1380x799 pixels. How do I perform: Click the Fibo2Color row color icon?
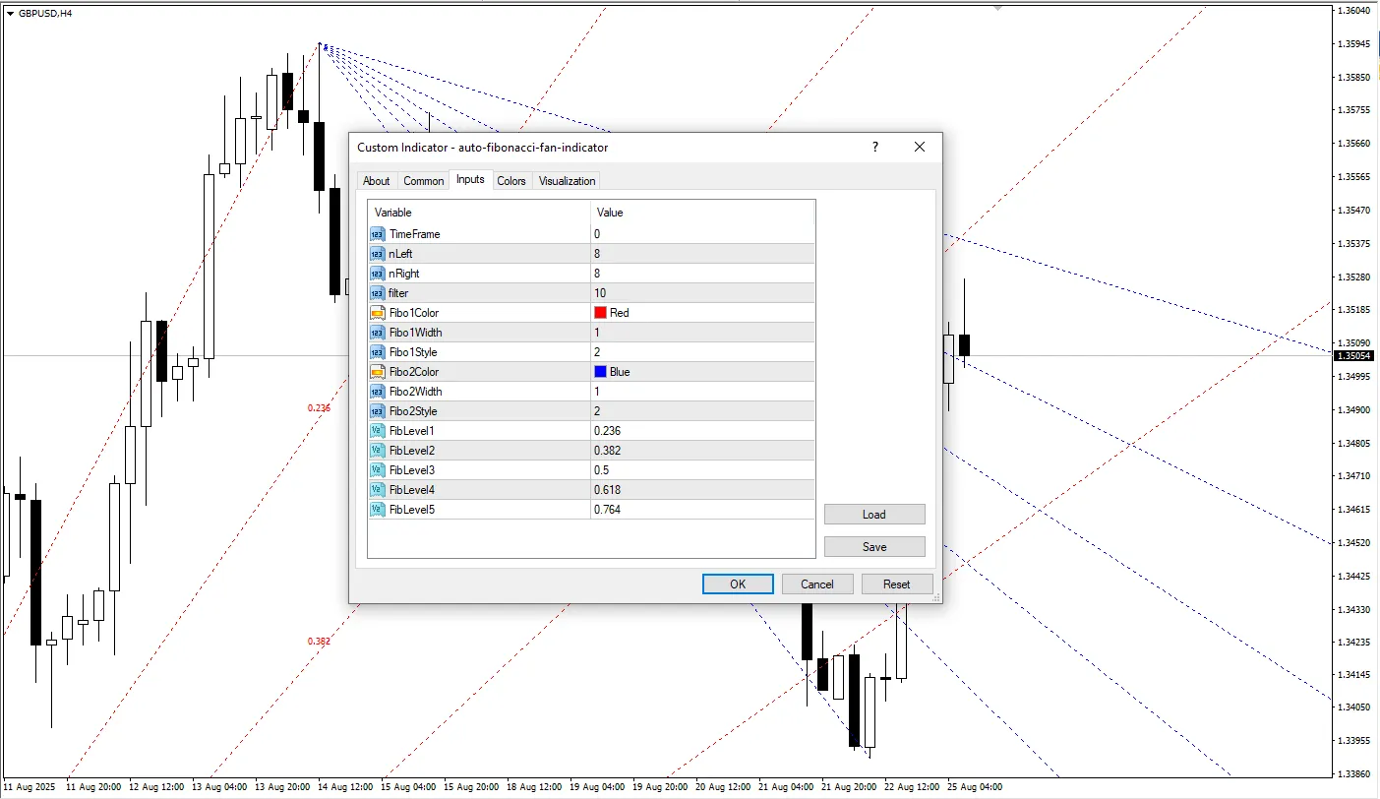378,372
